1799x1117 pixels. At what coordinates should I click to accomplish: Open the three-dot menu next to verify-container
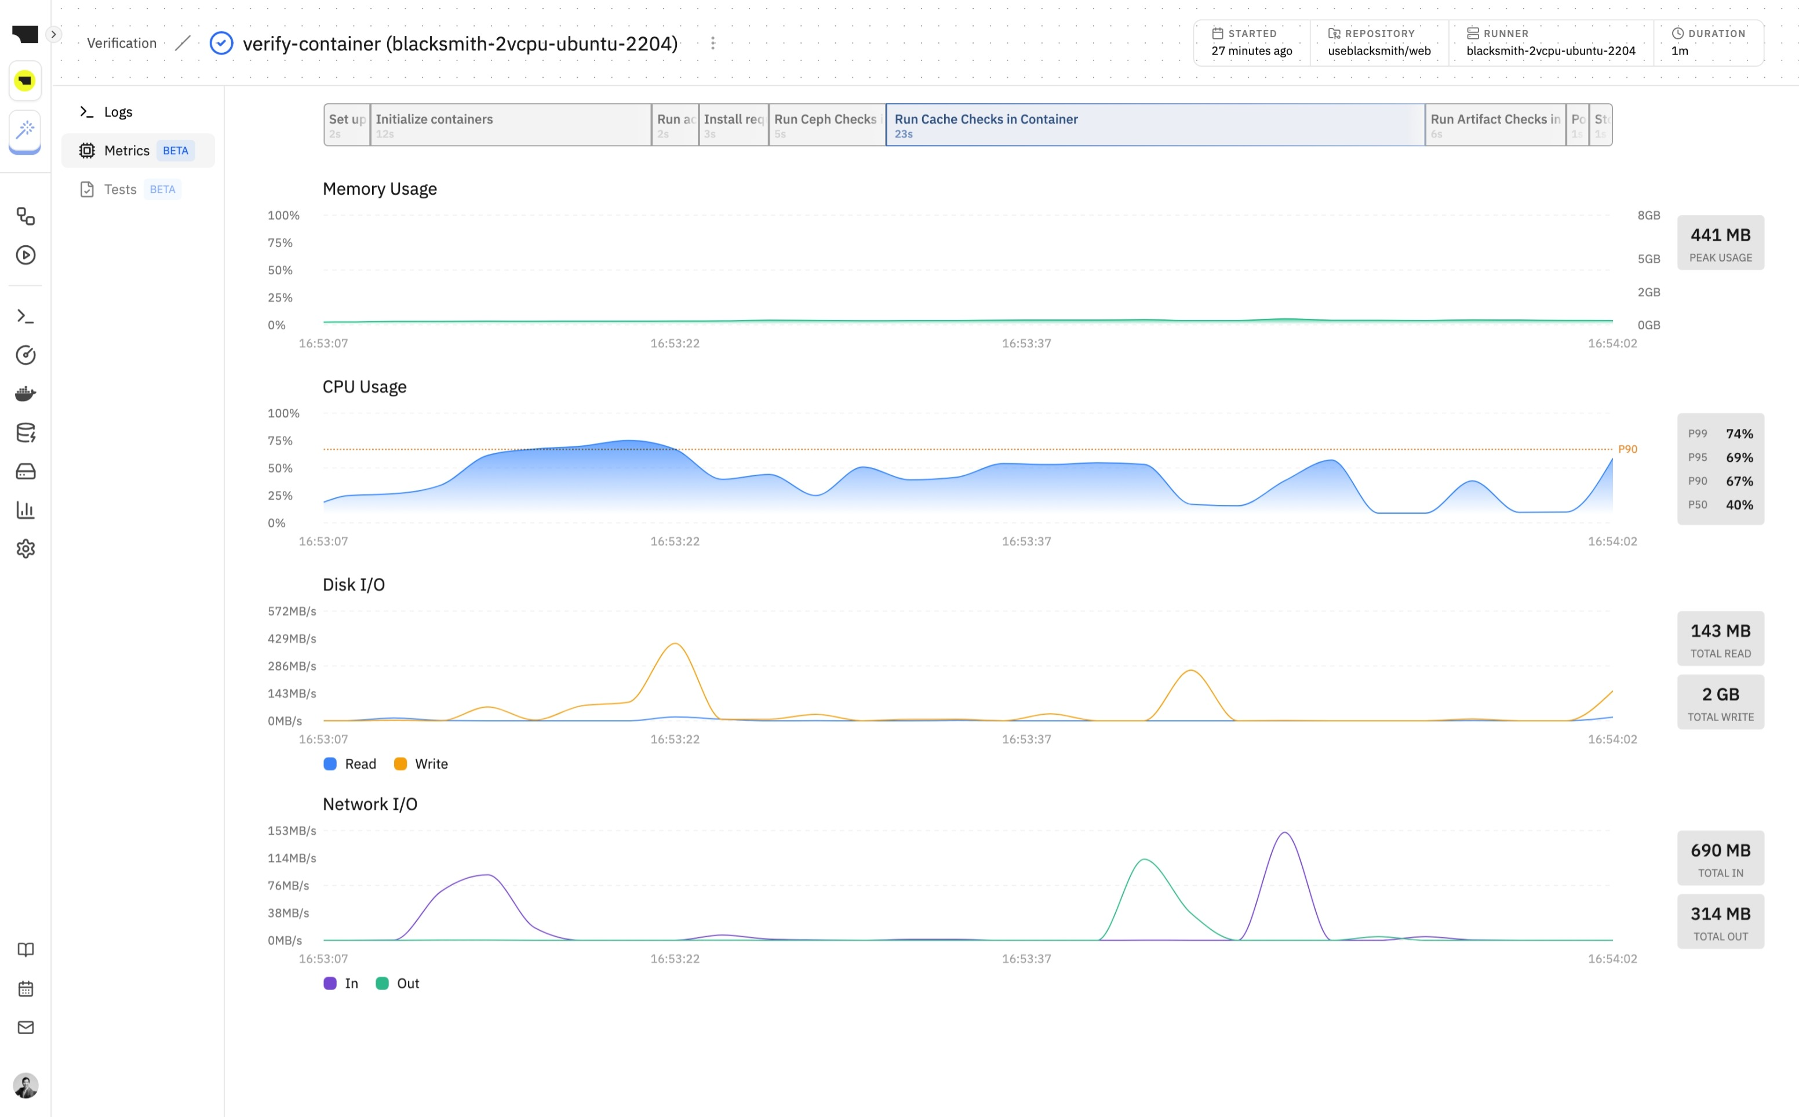pos(712,42)
